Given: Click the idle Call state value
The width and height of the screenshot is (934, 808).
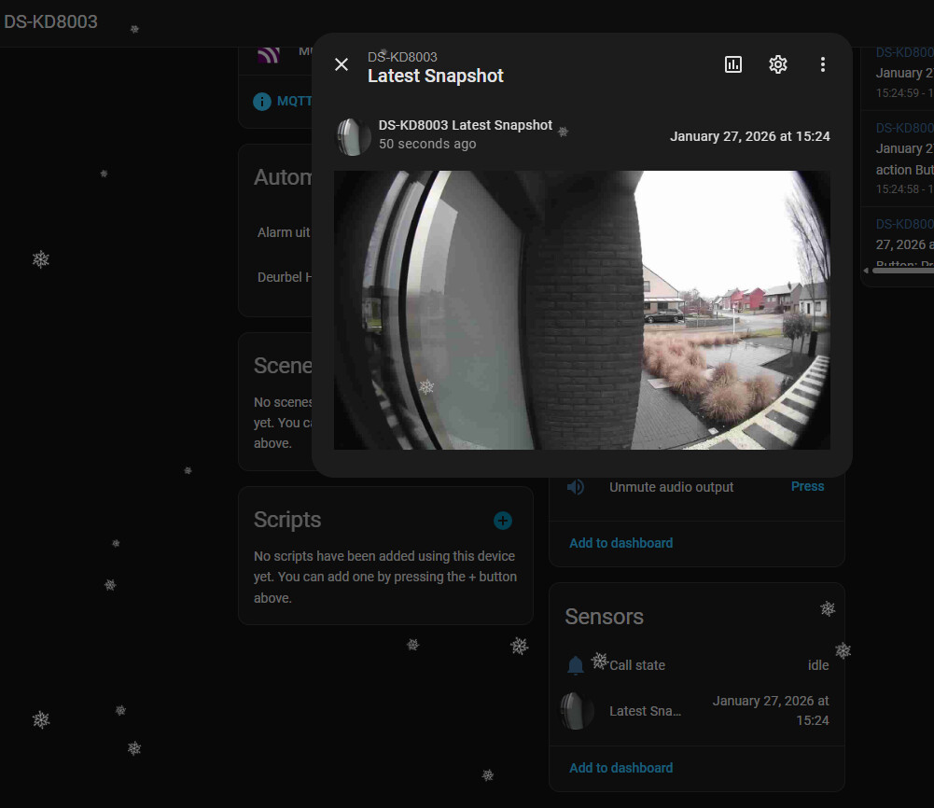Looking at the screenshot, I should [818, 665].
